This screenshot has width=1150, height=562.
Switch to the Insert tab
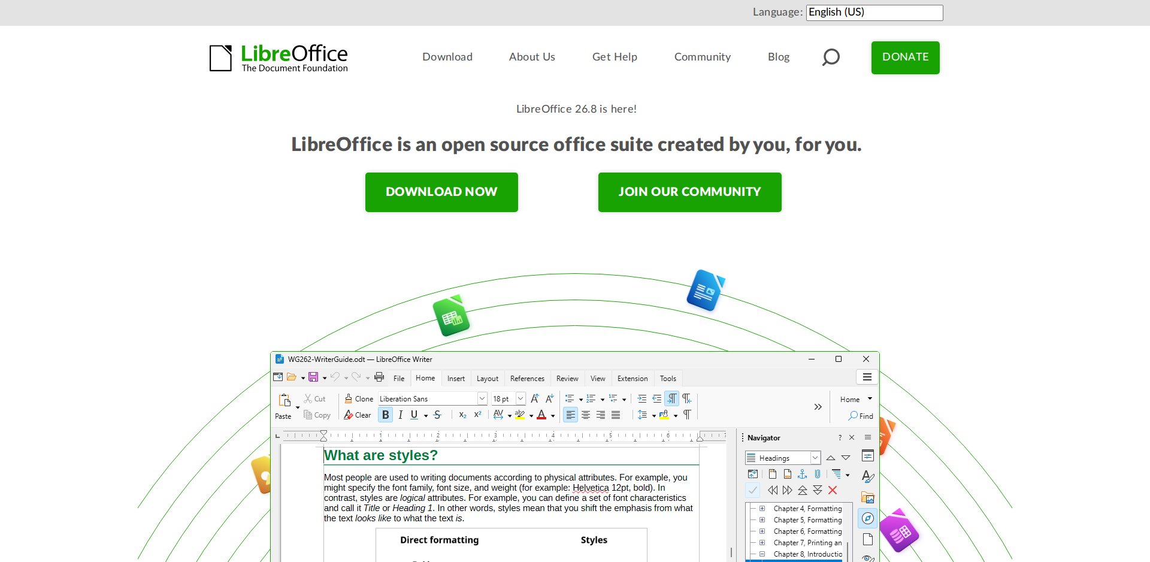[x=456, y=378]
